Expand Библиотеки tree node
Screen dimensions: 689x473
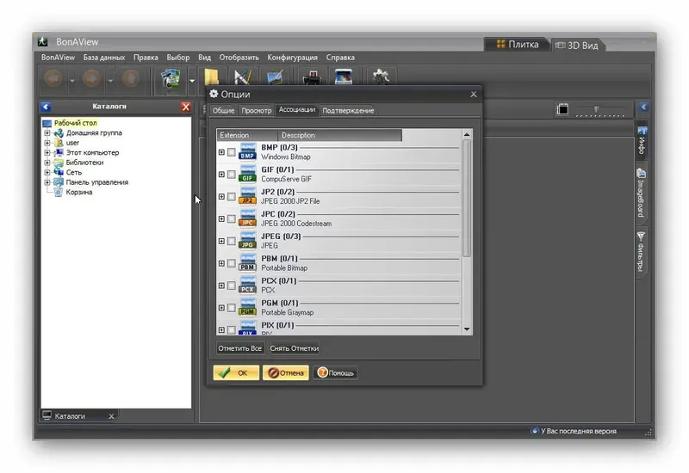click(47, 163)
